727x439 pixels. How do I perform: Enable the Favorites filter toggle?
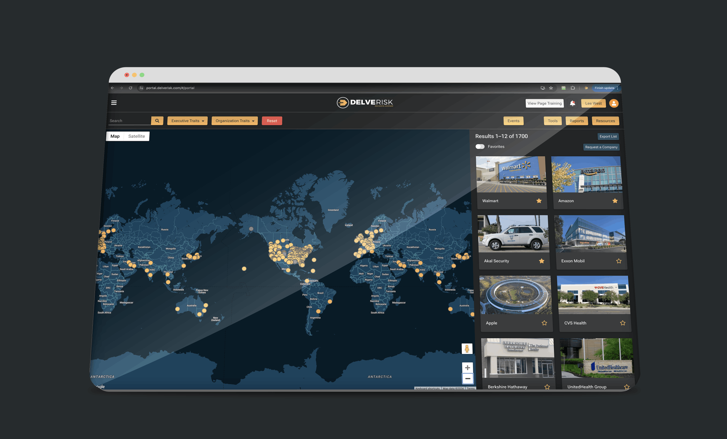pos(480,146)
